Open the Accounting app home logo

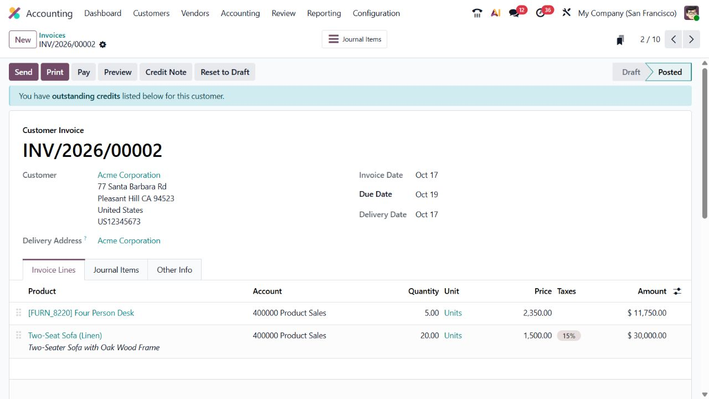pyautogui.click(x=14, y=13)
